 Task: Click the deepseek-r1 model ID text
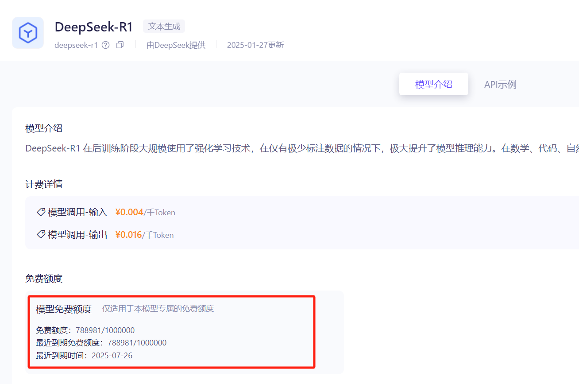pos(76,45)
